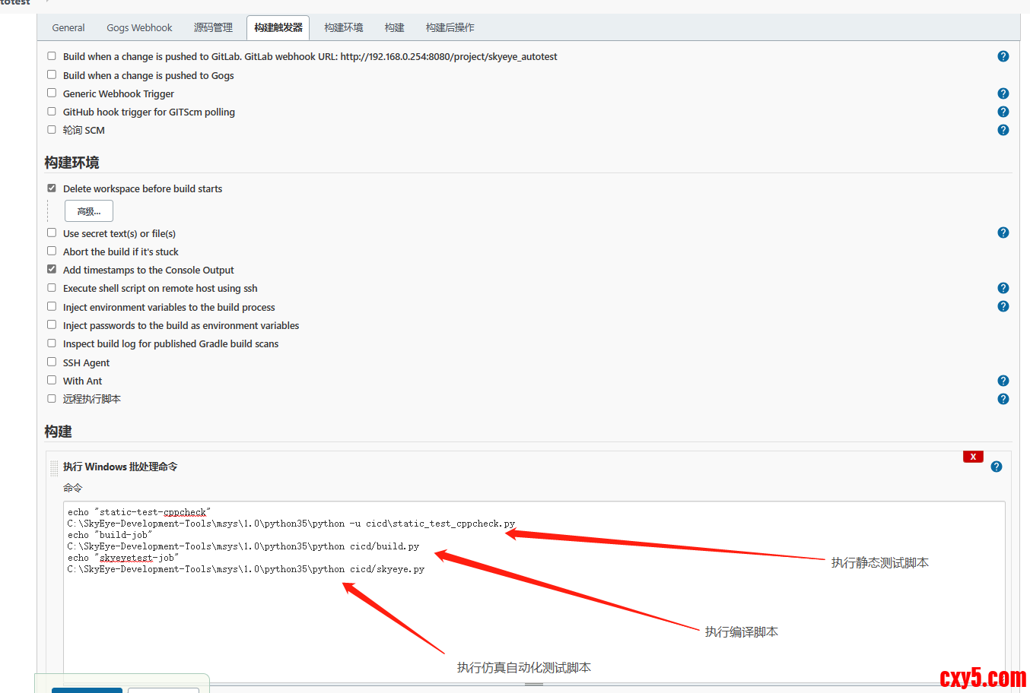Uncheck Delete workspace before build starts
1030x693 pixels.
[x=52, y=188]
